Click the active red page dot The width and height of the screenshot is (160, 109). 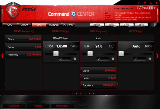tap(85, 93)
